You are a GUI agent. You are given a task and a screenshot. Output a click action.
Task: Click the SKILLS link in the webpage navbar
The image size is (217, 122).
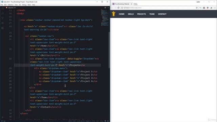point(131,14)
